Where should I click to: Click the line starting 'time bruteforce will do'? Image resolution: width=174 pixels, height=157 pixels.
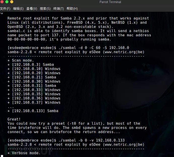pyautogui.click(x=77, y=128)
